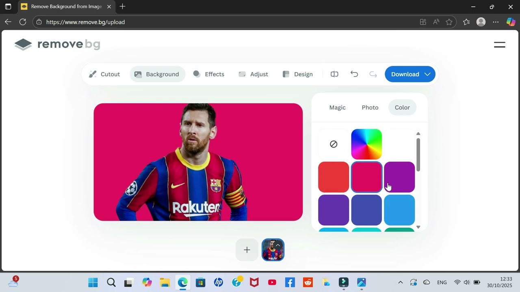Switch to the Photo background tab
The height and width of the screenshot is (292, 520).
click(x=370, y=107)
